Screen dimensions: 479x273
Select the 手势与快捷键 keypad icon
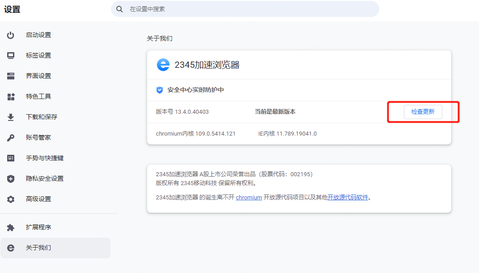[x=10, y=158]
